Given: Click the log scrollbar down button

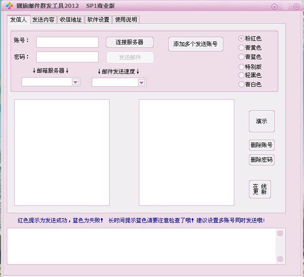Looking at the screenshot, I should click(x=280, y=259).
